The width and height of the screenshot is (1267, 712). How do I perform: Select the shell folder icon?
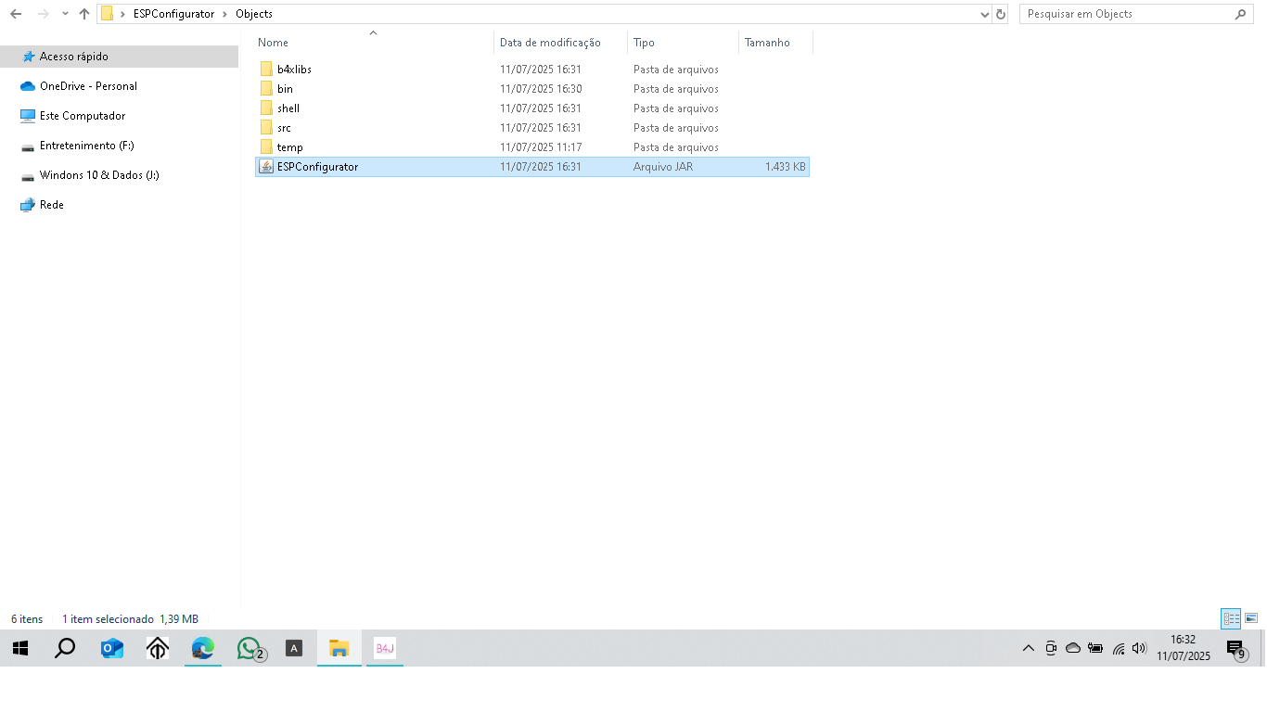point(266,108)
